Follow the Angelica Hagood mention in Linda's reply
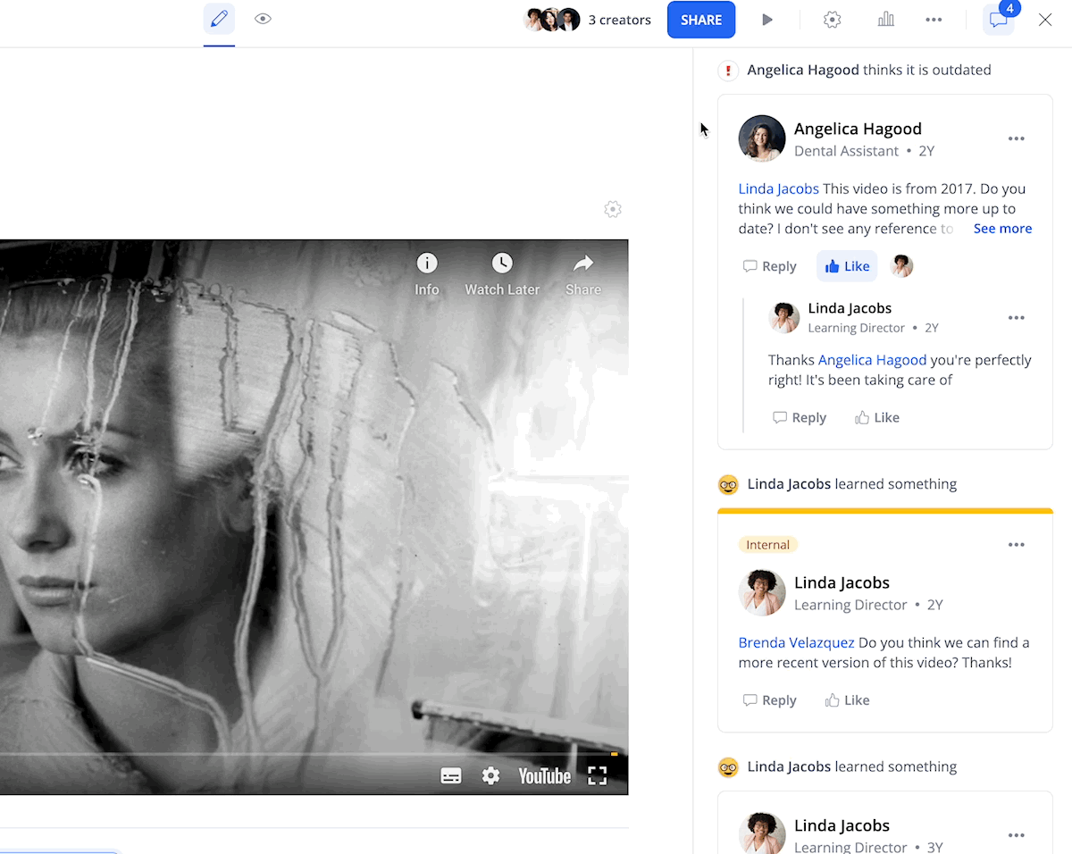 pyautogui.click(x=873, y=360)
